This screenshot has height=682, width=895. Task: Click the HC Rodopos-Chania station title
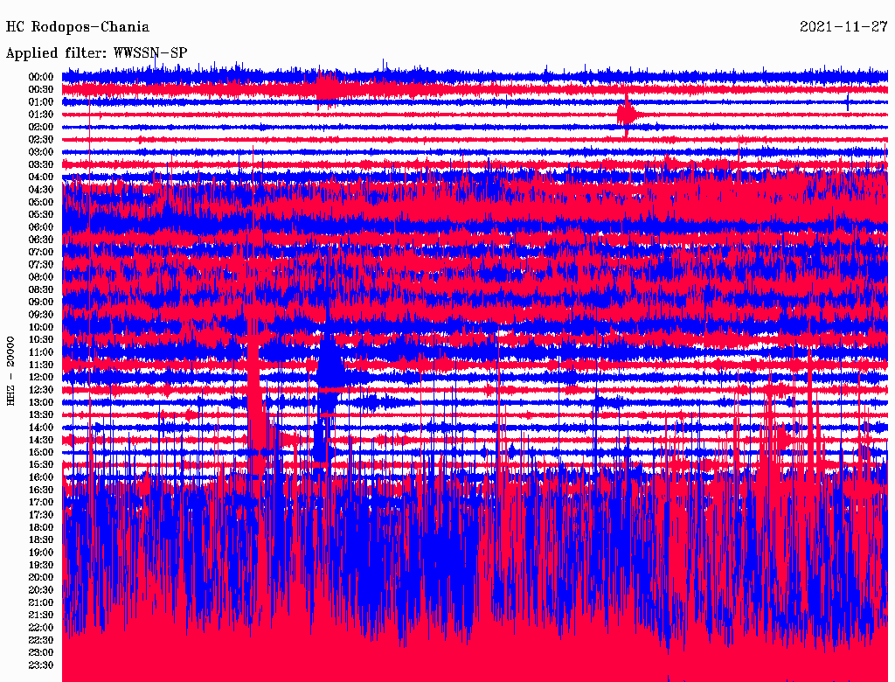[78, 27]
